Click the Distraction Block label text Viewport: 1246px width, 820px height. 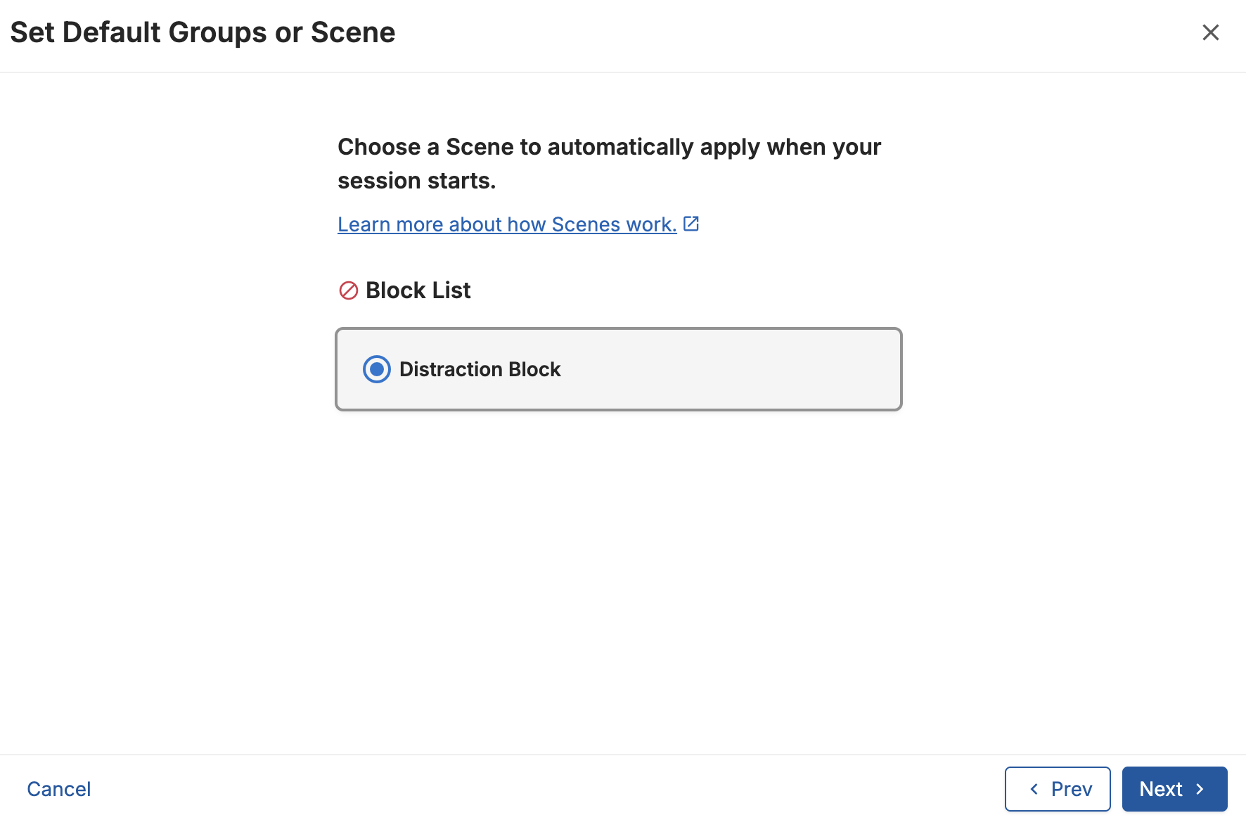(x=480, y=369)
